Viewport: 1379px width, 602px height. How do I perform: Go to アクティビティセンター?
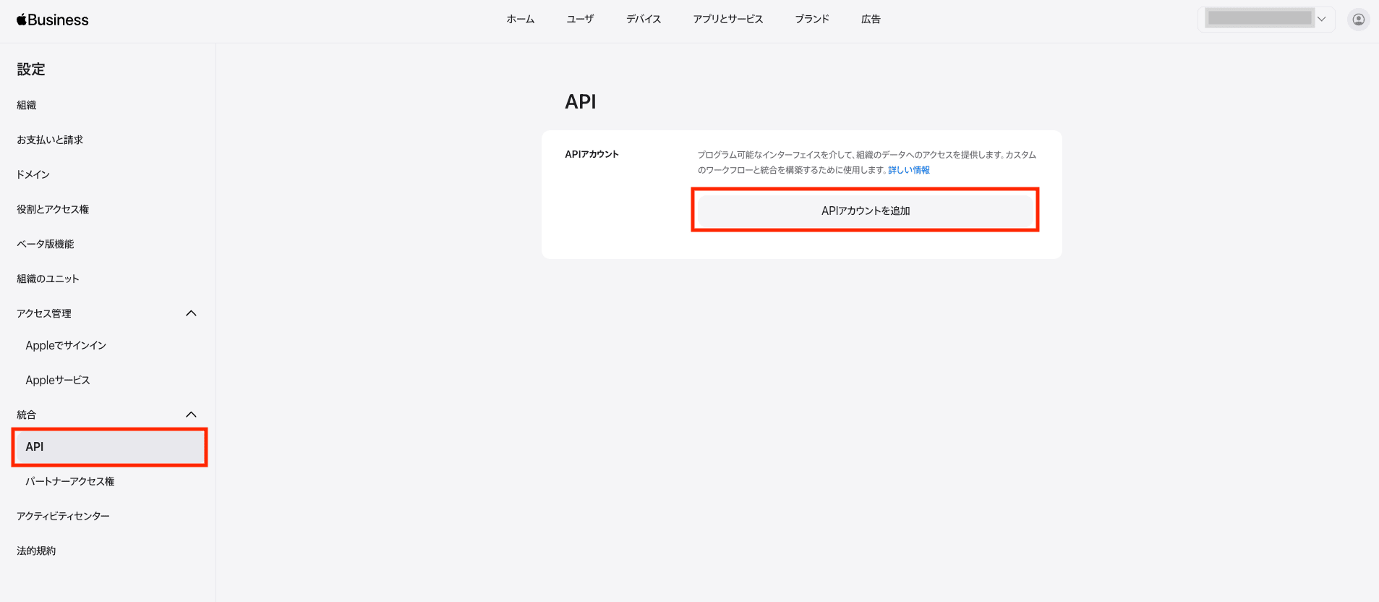pos(64,516)
